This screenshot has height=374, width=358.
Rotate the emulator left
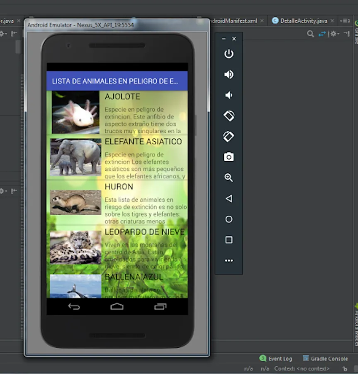(229, 116)
